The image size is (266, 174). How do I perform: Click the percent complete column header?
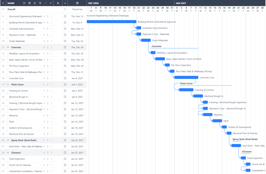58,3
